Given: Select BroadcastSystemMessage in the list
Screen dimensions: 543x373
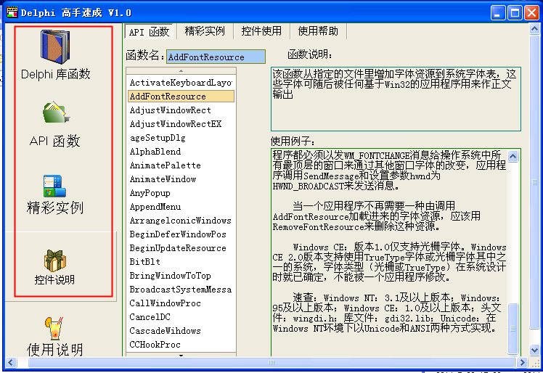Looking at the screenshot, I should (x=181, y=290).
